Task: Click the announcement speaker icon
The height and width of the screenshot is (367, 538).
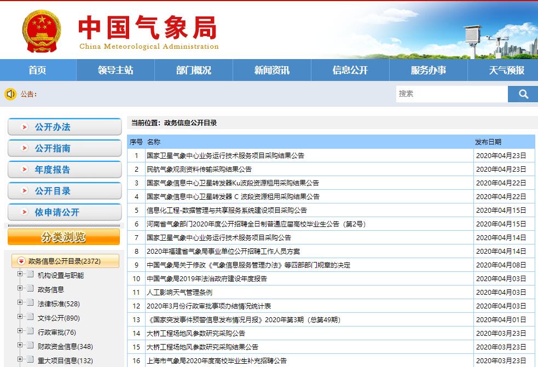Action: [10, 94]
